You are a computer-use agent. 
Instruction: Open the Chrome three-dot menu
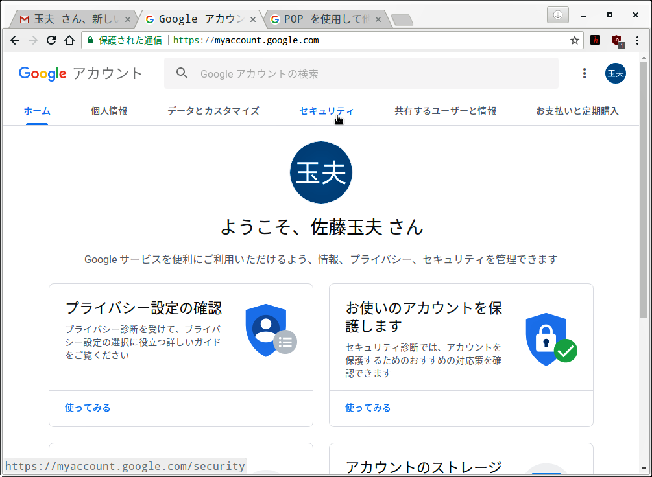click(x=638, y=40)
